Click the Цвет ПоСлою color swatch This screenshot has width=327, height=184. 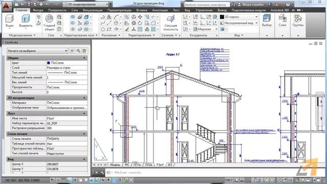(49, 62)
